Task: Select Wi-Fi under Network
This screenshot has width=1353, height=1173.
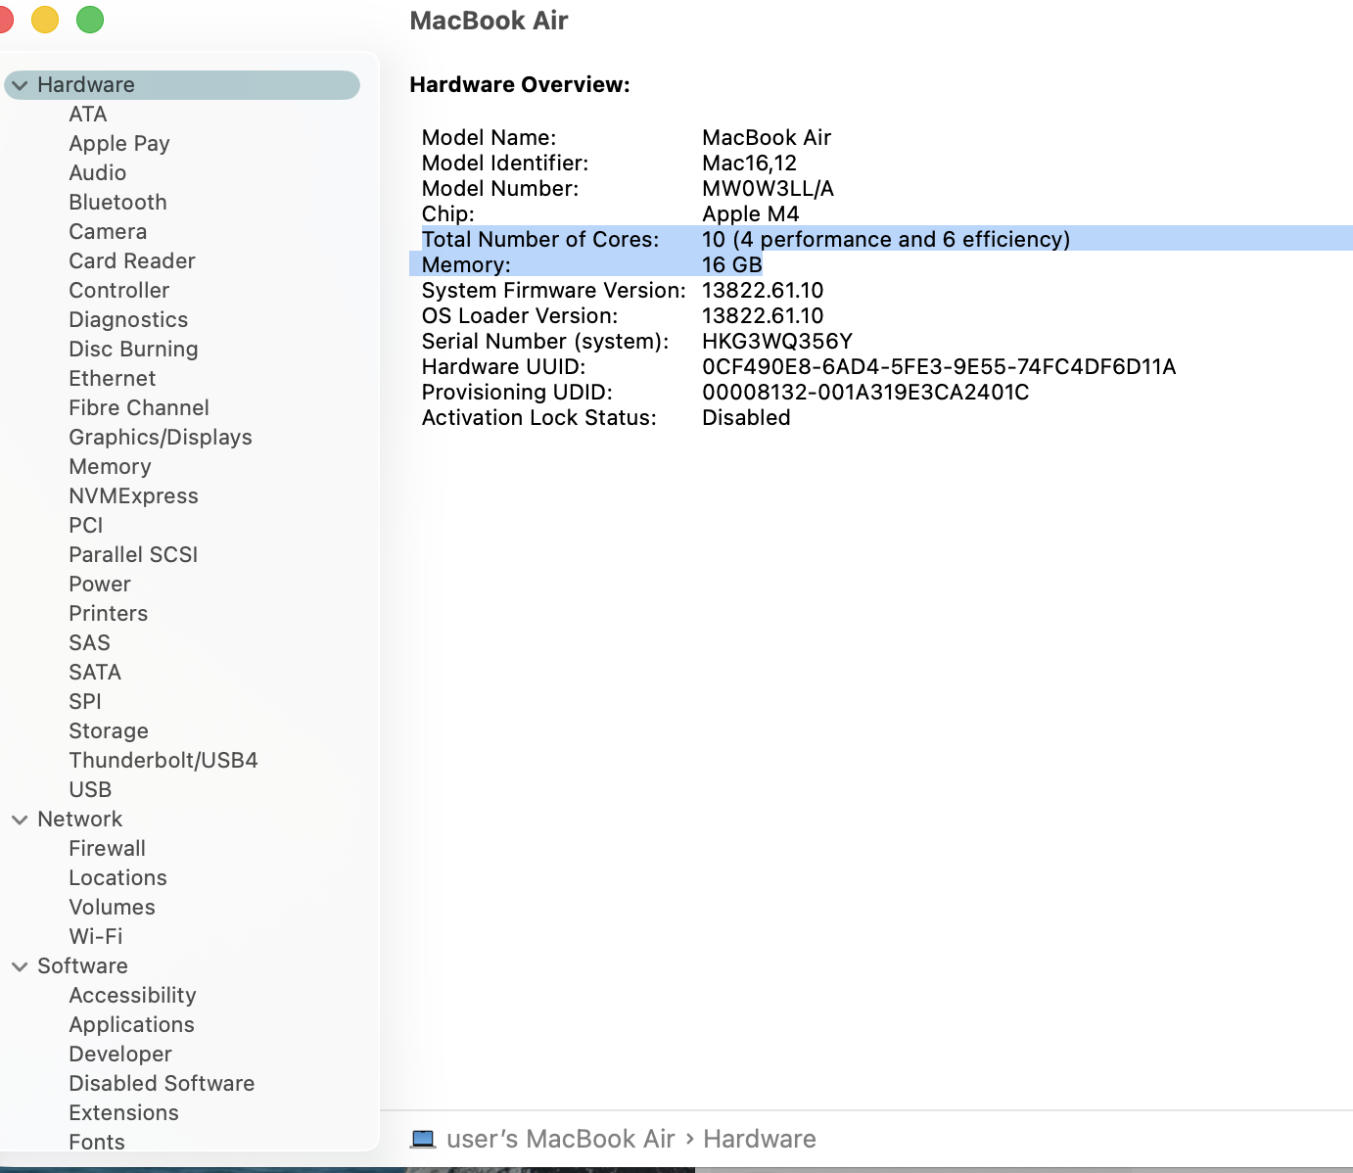Action: click(x=95, y=936)
